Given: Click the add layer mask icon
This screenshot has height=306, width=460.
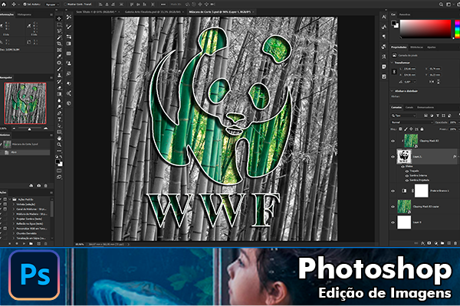Looking at the screenshot, I should click(429, 243).
